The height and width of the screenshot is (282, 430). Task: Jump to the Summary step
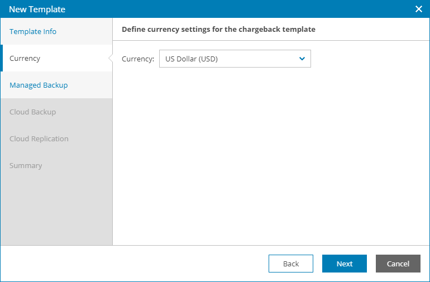tap(26, 165)
